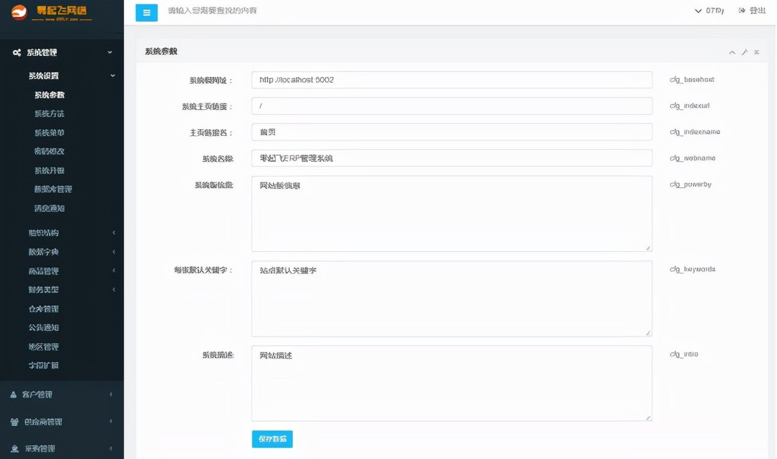Click the gears icon beside 系统管理
This screenshot has height=459, width=777.
coord(17,53)
